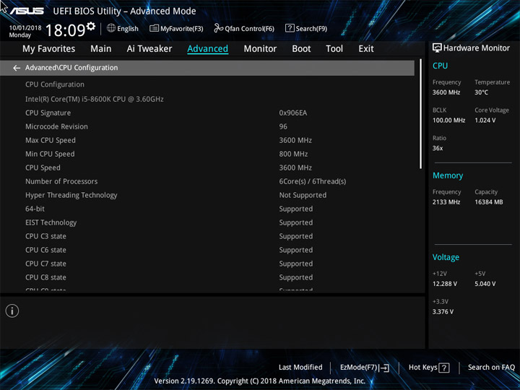Select the Microcode Revision row
Image resolution: width=520 pixels, height=390 pixels.
click(x=207, y=126)
